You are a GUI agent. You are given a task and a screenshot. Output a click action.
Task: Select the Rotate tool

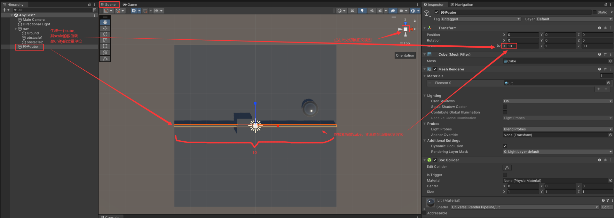105,34
